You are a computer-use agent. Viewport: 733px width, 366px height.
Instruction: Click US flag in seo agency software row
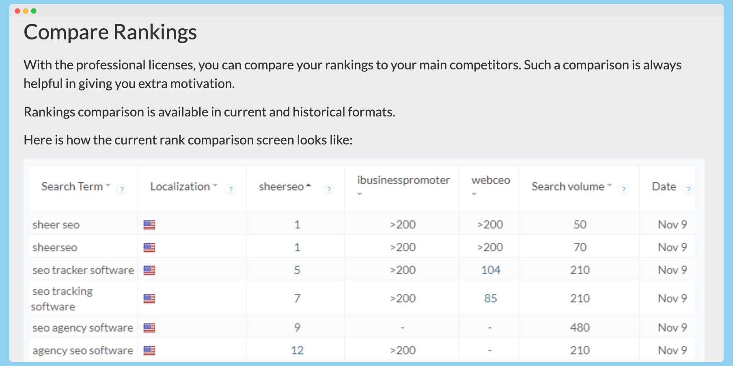click(149, 328)
